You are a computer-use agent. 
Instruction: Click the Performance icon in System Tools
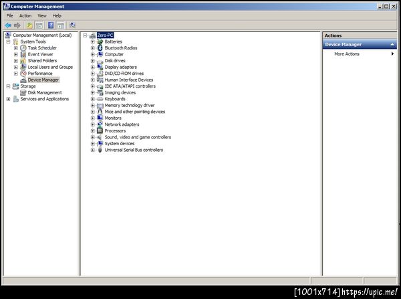tap(23, 74)
